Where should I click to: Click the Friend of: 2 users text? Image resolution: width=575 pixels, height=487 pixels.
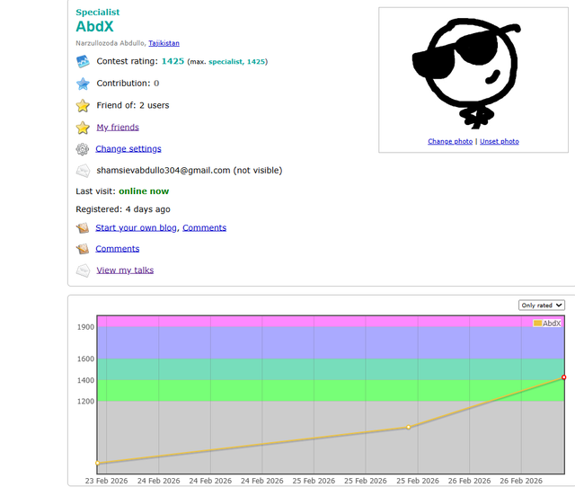133,106
